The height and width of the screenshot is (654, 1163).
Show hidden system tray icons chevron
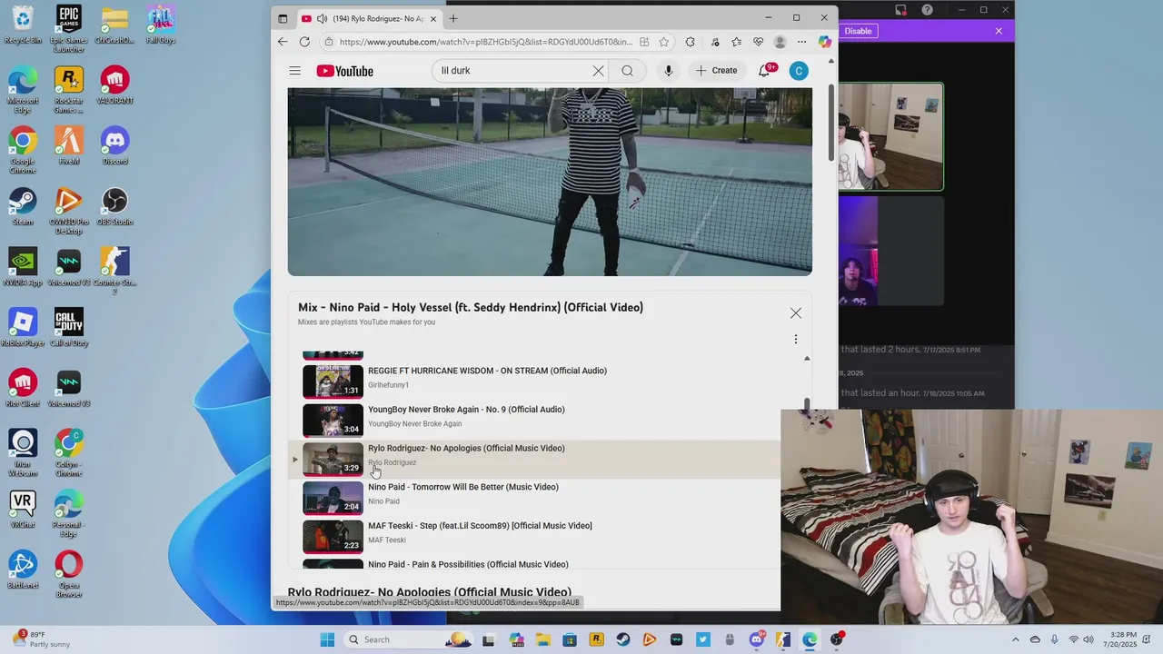coord(1016,639)
